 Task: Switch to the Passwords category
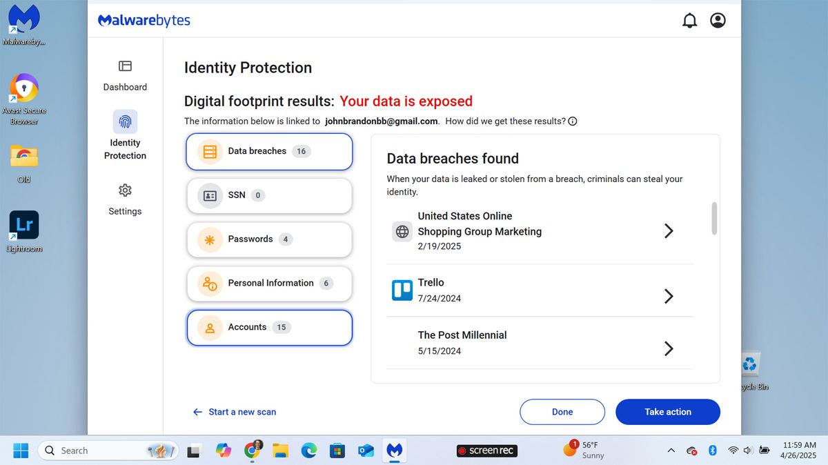tap(269, 239)
